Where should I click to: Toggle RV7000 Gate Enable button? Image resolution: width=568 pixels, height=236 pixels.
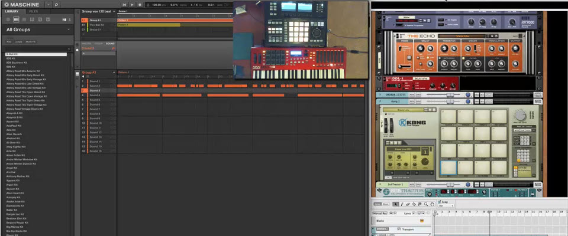441,25
